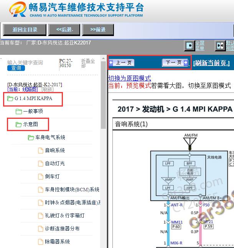The image size is (234, 248).
Task: Click the 天线电路 label in diagram
Action: point(214,157)
